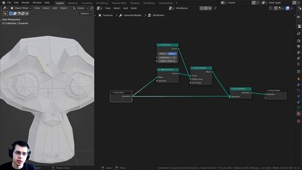Screen dimensions: 302x170
Task: Open the node editor snapping options dropdown
Action: click(281, 8)
